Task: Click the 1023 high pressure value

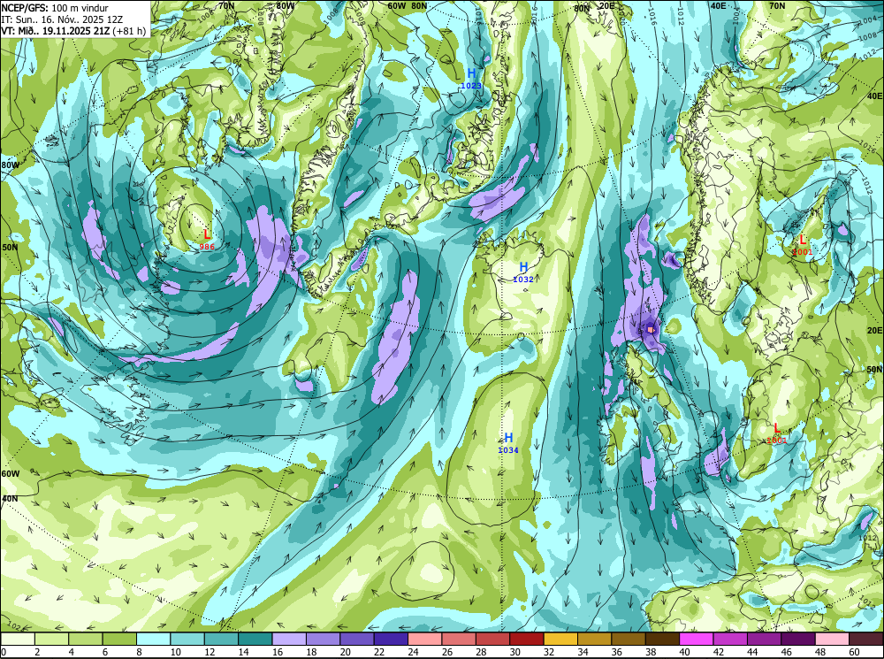Action: (x=471, y=86)
